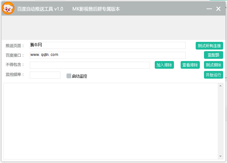Click the 百度接口： label
Screen dimensions: 227x163
click(x=15, y=55)
